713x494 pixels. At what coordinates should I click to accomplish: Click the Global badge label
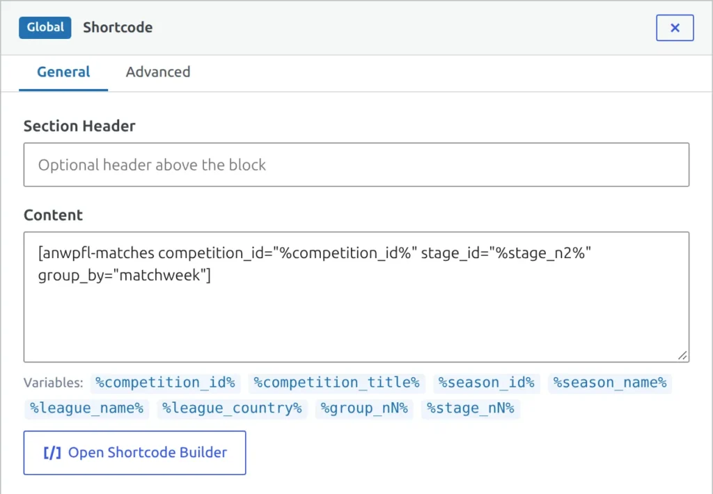click(x=45, y=27)
